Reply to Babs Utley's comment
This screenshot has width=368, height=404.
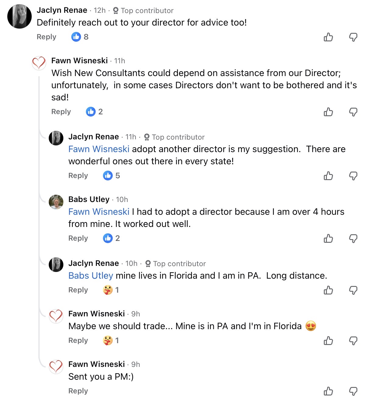pos(78,238)
